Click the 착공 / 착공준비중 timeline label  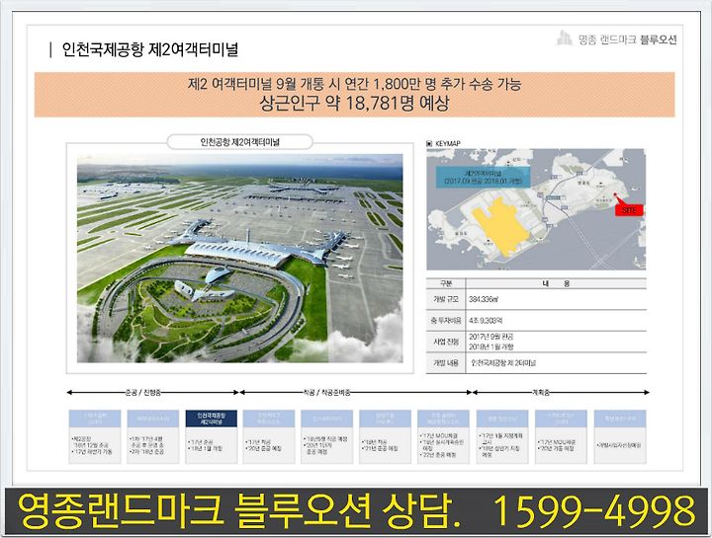[x=327, y=393]
